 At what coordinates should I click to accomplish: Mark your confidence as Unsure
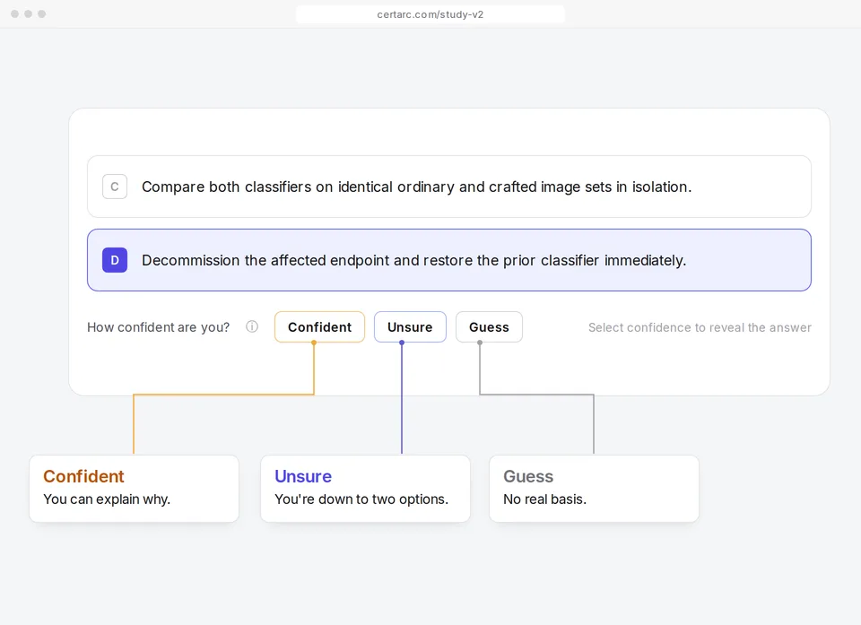410,326
